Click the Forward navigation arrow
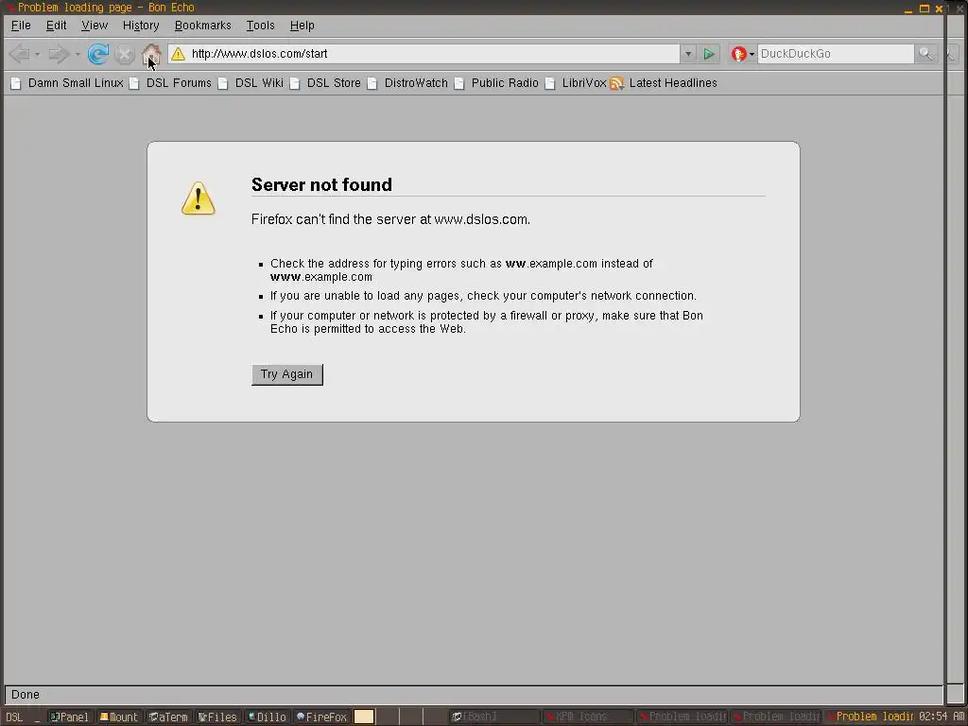968x726 pixels. click(x=59, y=54)
